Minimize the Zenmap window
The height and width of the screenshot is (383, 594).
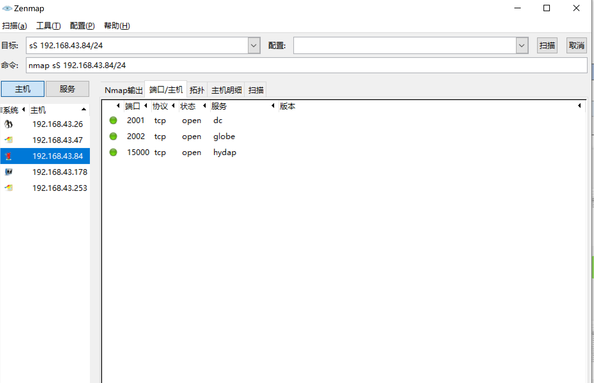coord(518,8)
